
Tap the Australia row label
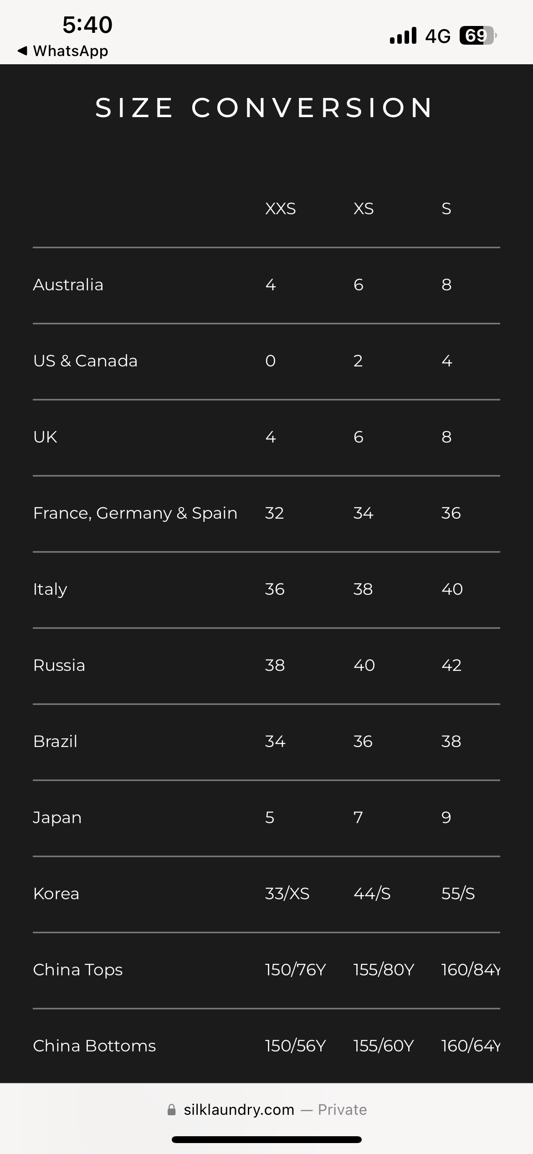[x=68, y=285]
